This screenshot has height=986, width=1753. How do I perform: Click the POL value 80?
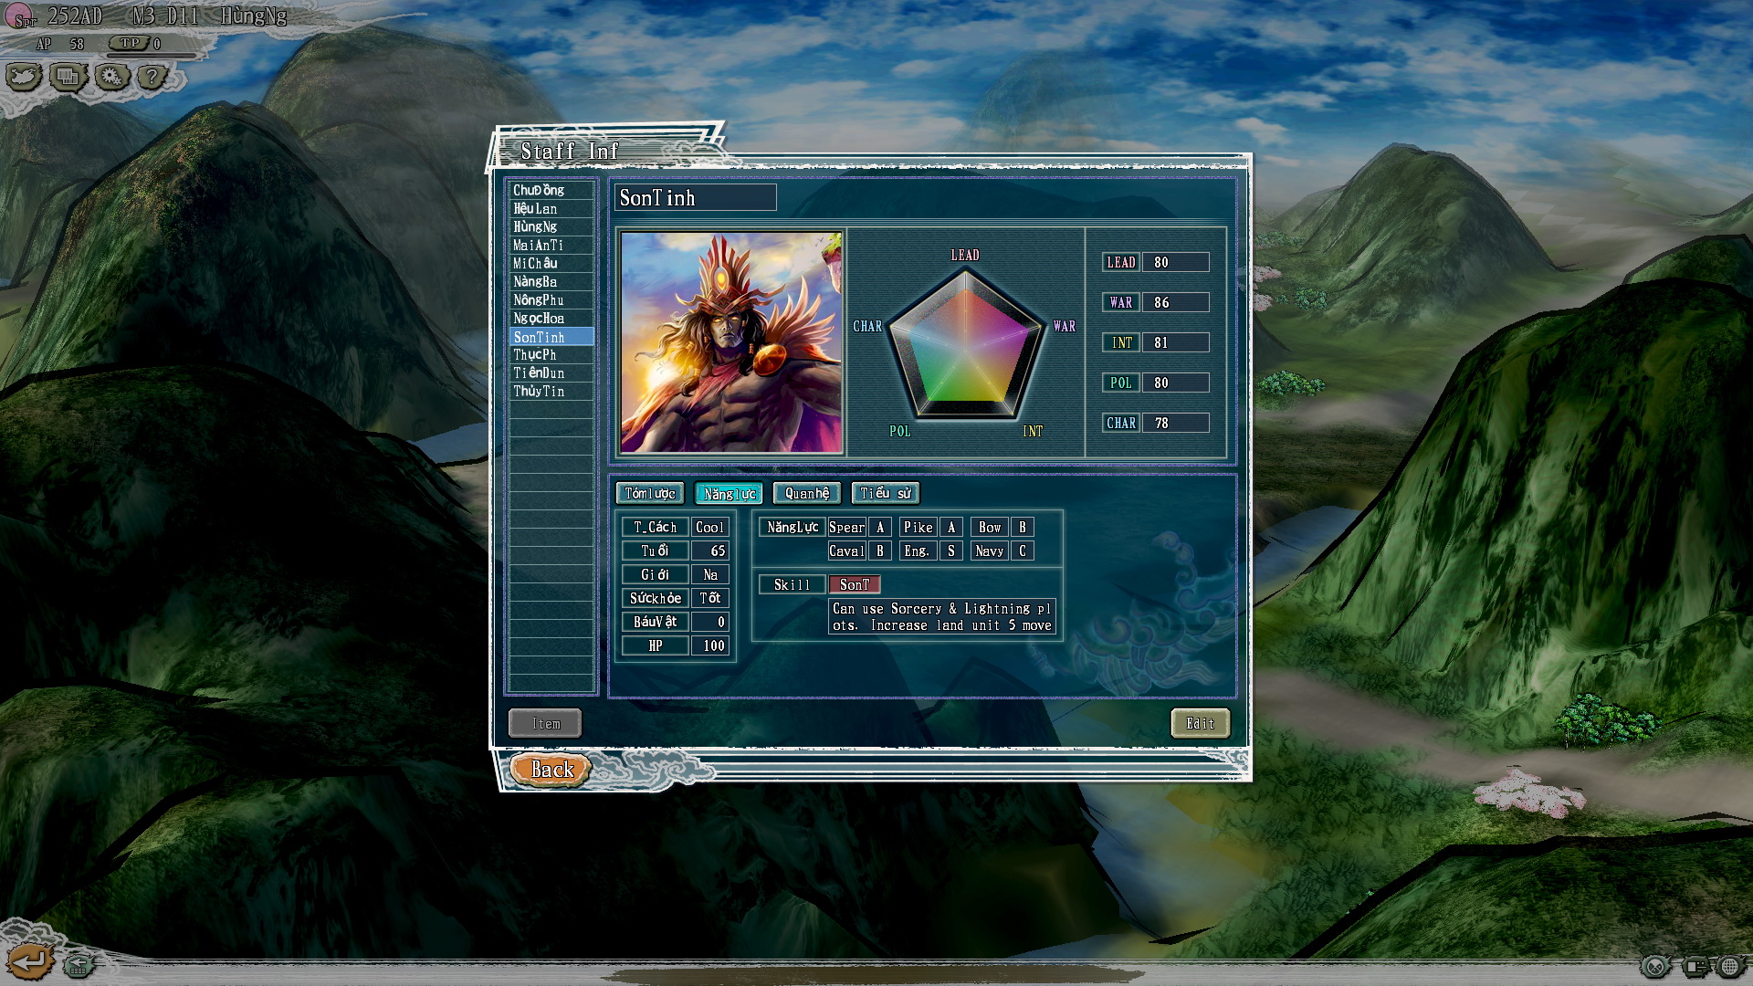click(1176, 383)
